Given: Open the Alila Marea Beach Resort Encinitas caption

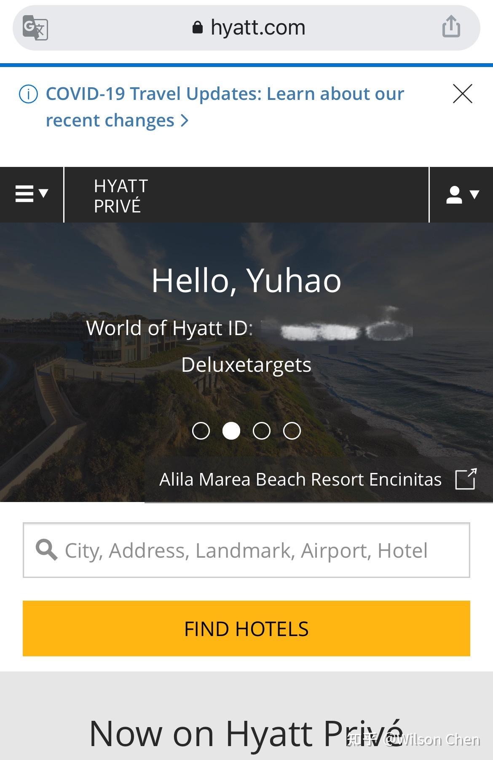Looking at the screenshot, I should click(300, 478).
